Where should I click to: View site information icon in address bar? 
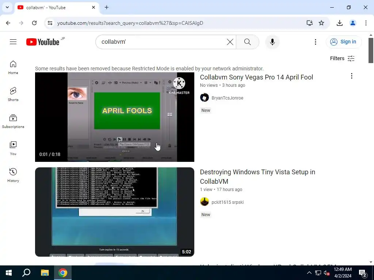[x=50, y=23]
